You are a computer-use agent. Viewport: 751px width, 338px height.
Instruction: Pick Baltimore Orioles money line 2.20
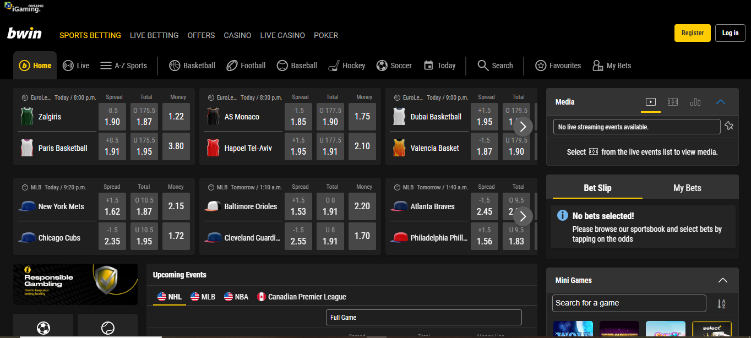point(362,206)
